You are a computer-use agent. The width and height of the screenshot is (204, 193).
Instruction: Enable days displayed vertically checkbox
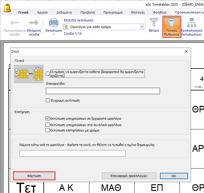pyautogui.click(x=48, y=74)
